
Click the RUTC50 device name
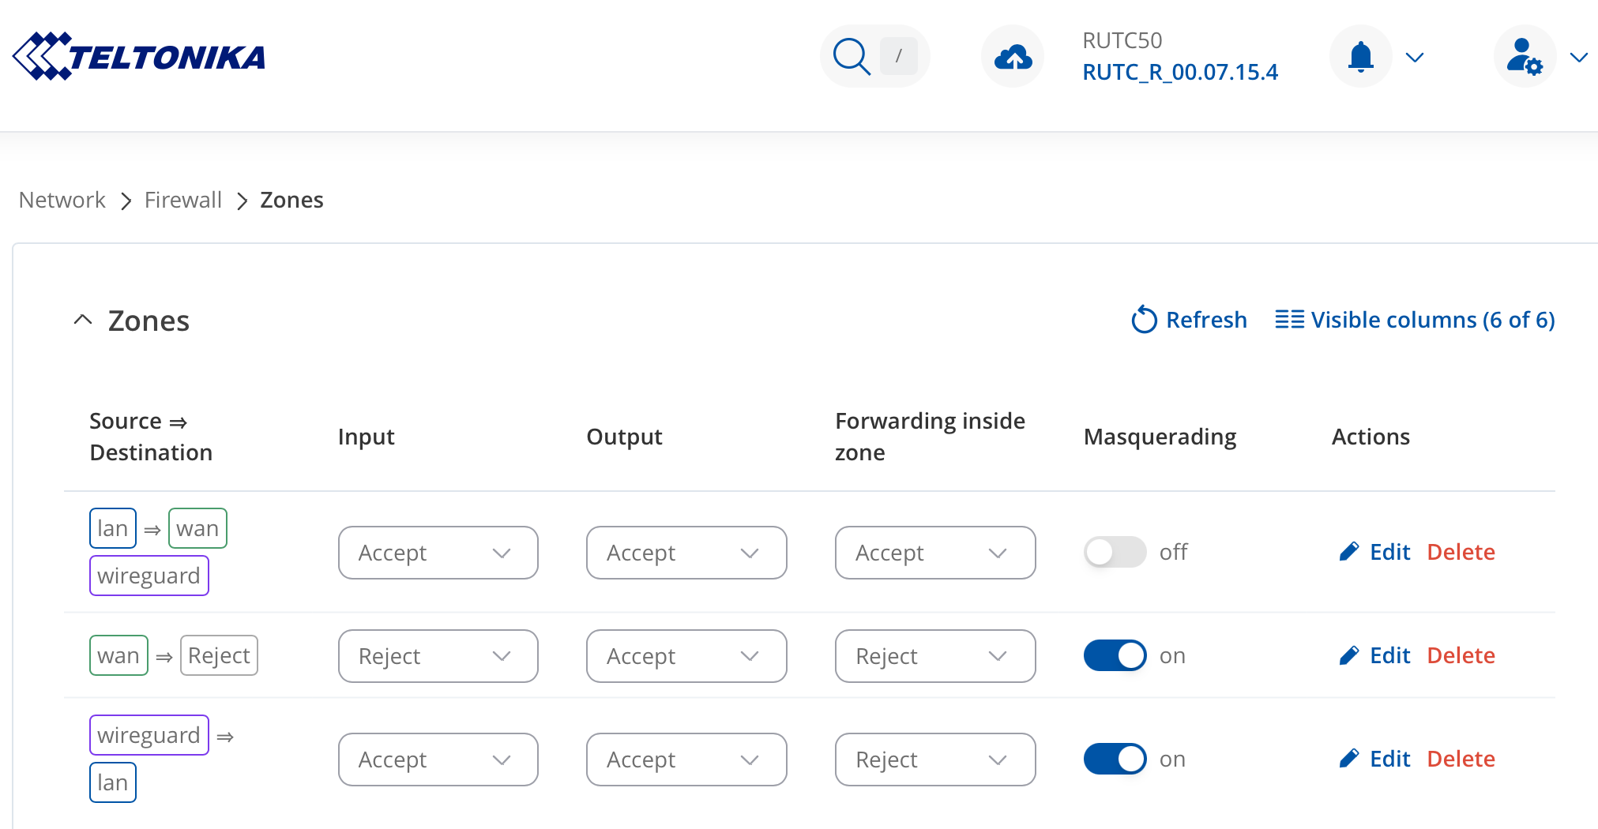click(x=1122, y=40)
